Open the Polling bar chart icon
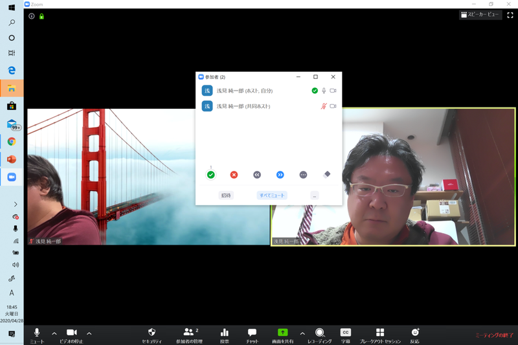Viewport: 518px width, 345px height. point(225,335)
